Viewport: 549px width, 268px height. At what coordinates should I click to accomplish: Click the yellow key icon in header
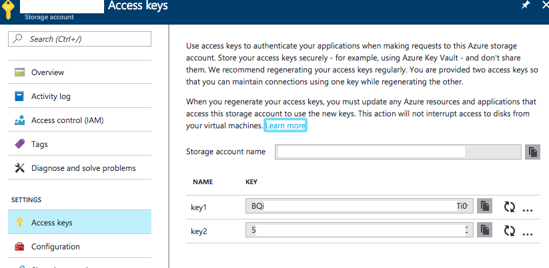tap(8, 10)
